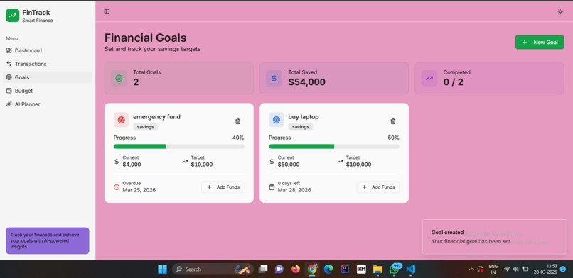The image size is (573, 278).
Task: Click the buy laptop progress bar
Action: point(334,147)
